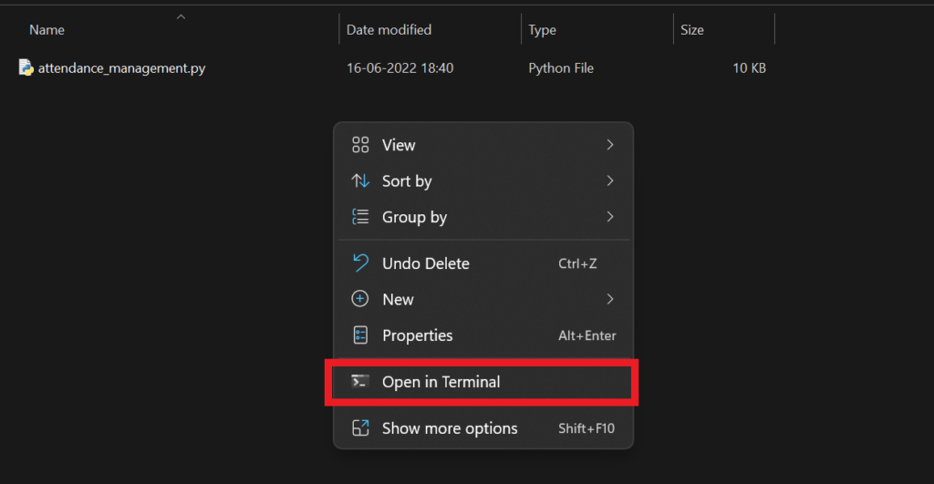
Task: Click the New plus circle icon
Action: coord(360,299)
